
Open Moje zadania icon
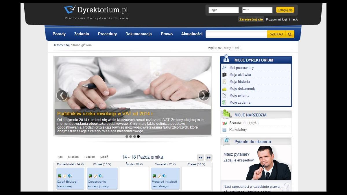224,103
